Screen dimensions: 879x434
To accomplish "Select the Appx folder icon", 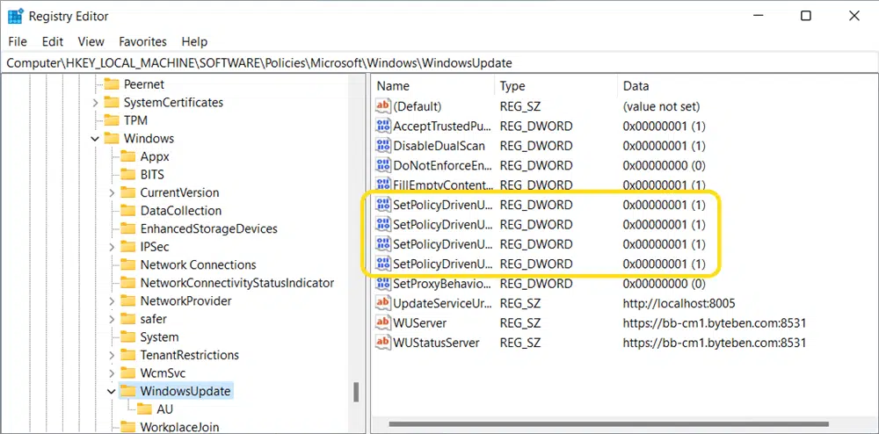I will click(128, 156).
